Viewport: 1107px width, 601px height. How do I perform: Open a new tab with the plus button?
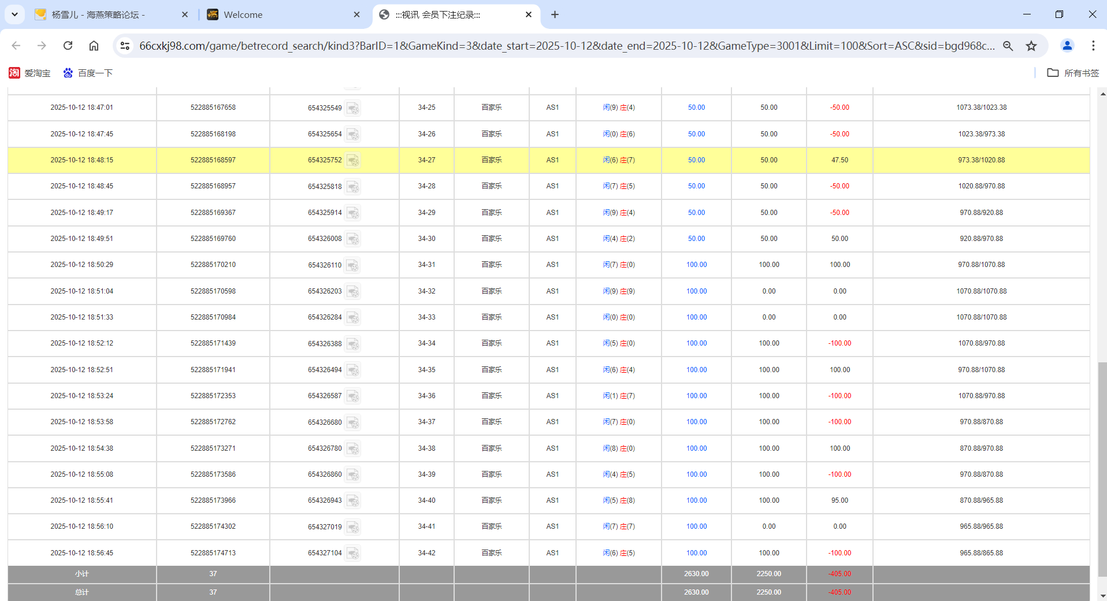(555, 14)
